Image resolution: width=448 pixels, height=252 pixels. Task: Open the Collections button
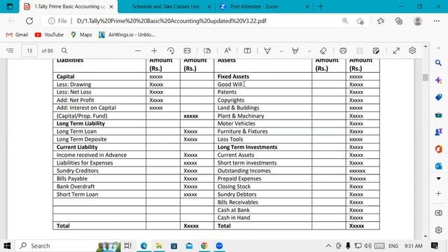[399, 21]
